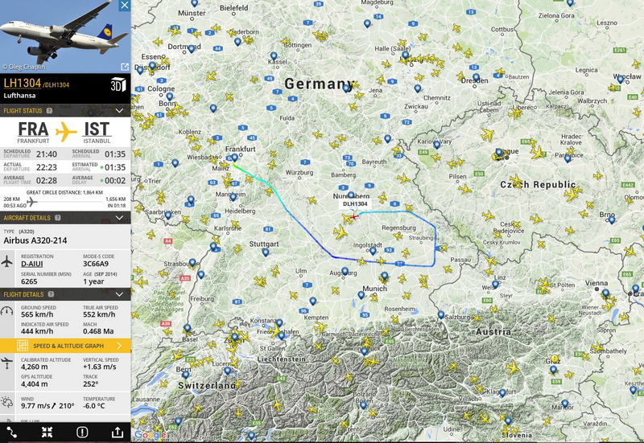Image resolution: width=644 pixels, height=443 pixels.
Task: Collapse the Flight Status section chevron
Action: (119, 111)
